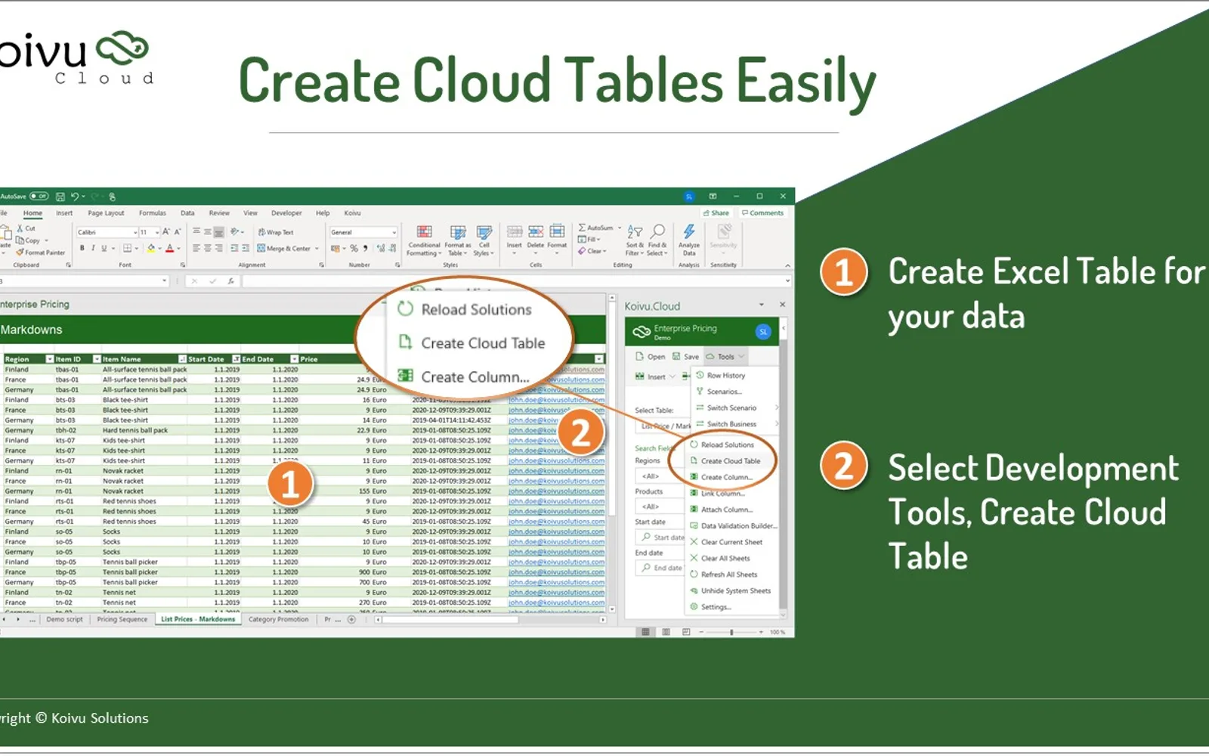
Task: Open Sort & Filter
Action: pyautogui.click(x=635, y=240)
